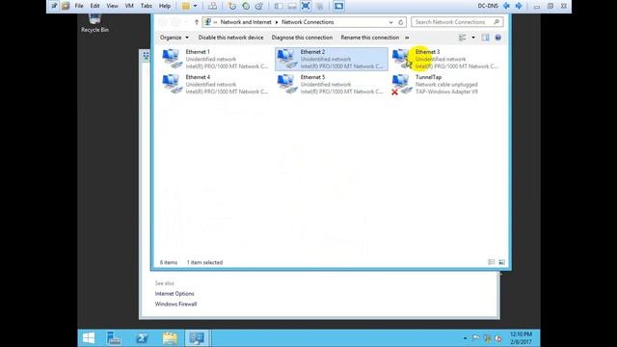The image size is (617, 347).
Task: Expand the toolbar overflow chevron
Action: [407, 38]
